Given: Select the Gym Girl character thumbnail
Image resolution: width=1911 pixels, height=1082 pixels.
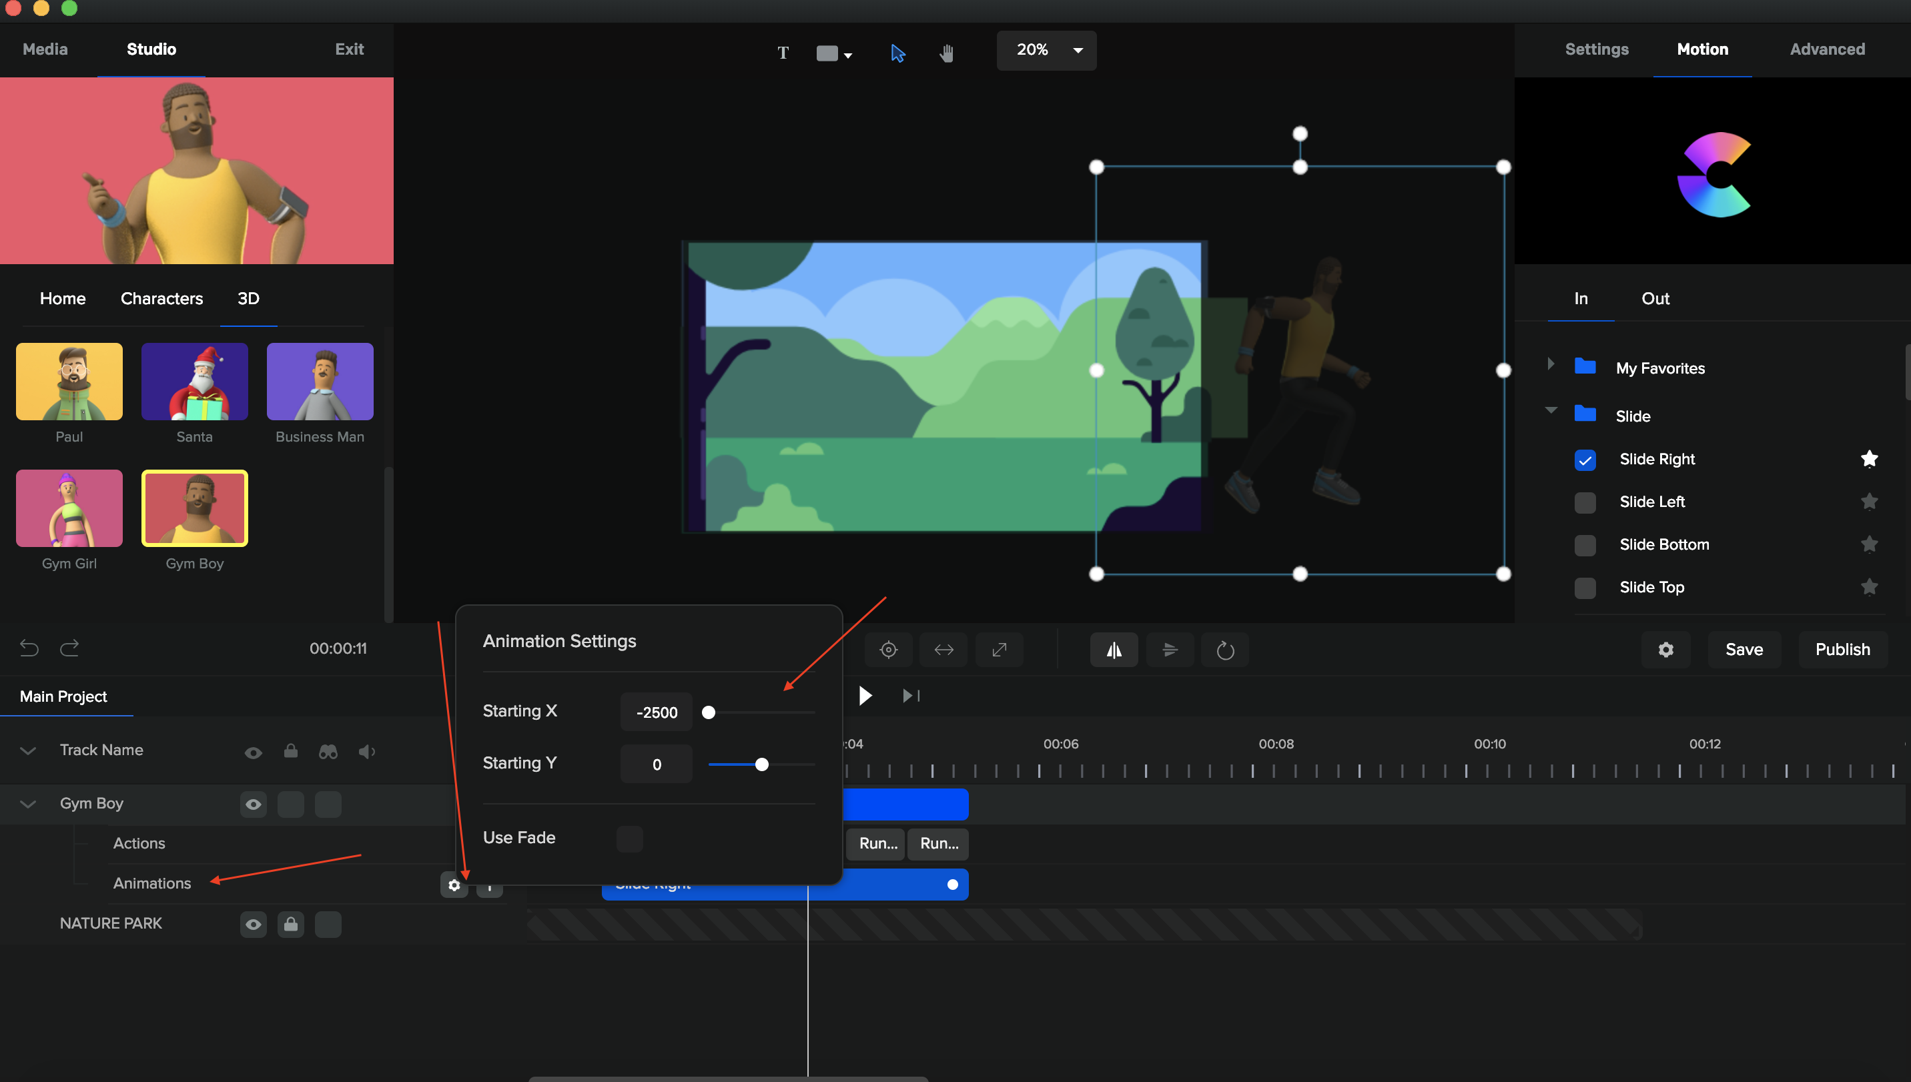Looking at the screenshot, I should click(x=69, y=508).
